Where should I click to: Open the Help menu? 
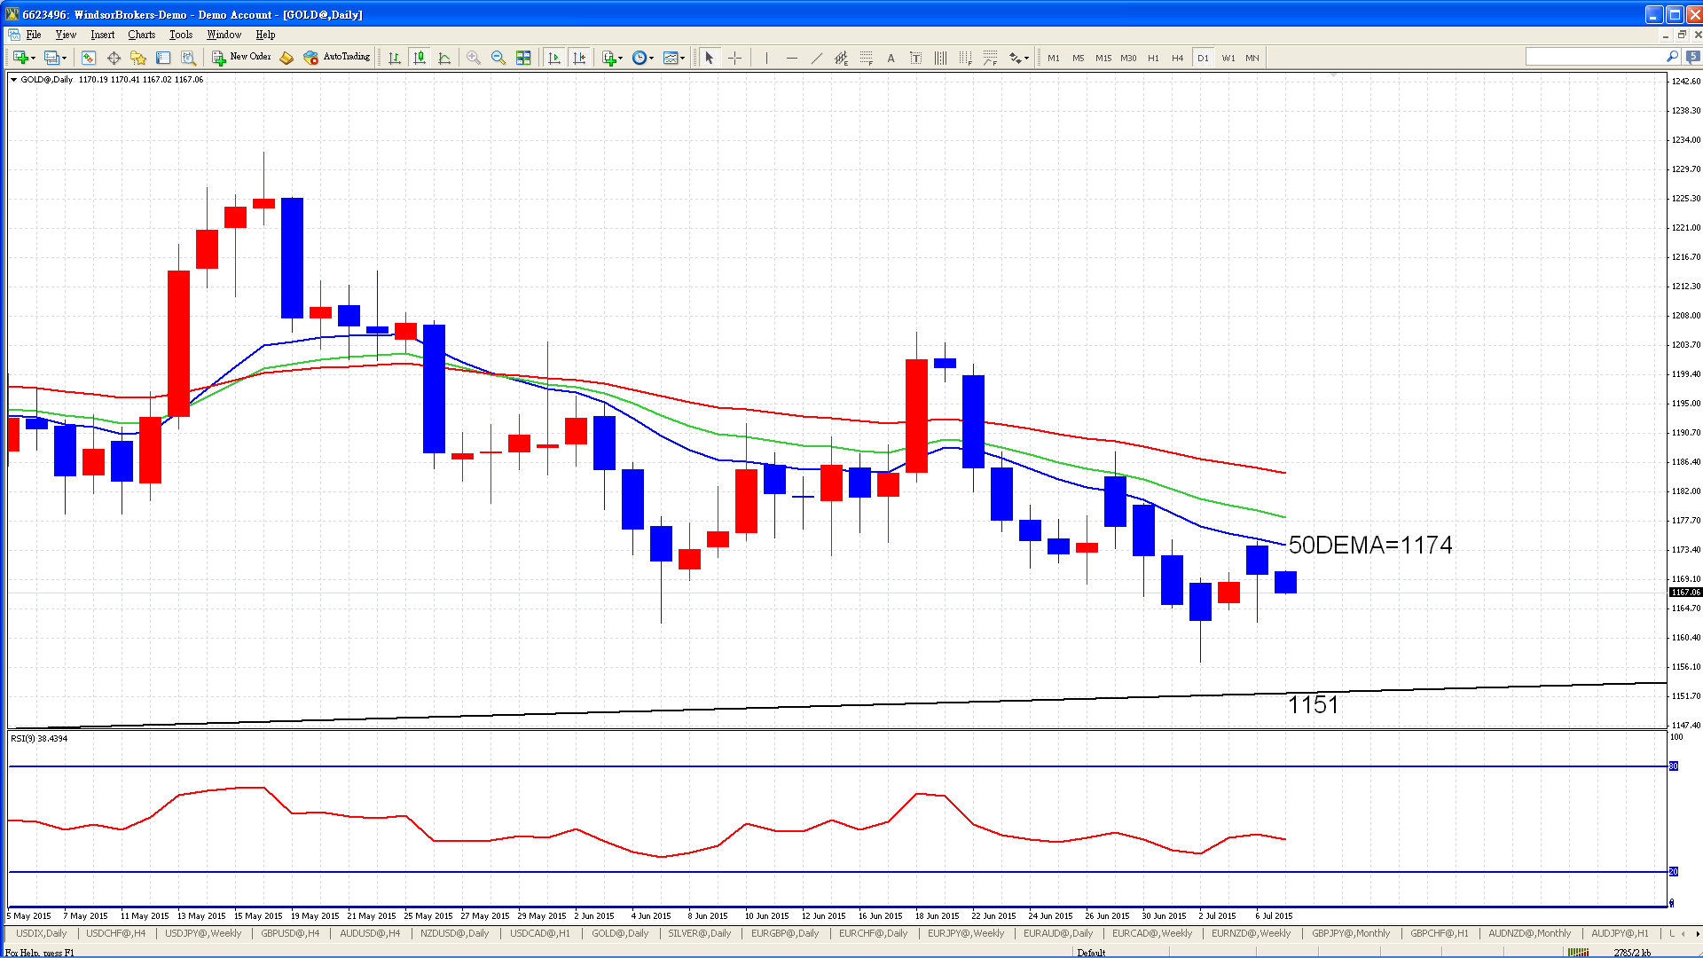[x=265, y=35]
